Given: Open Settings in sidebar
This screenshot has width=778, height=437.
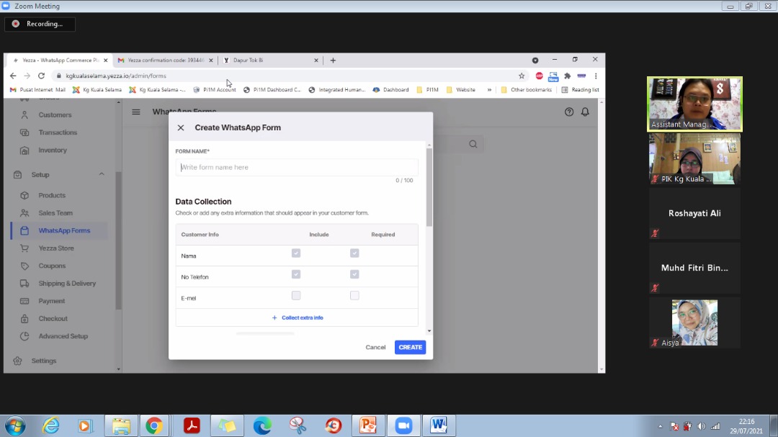Looking at the screenshot, I should click(44, 361).
